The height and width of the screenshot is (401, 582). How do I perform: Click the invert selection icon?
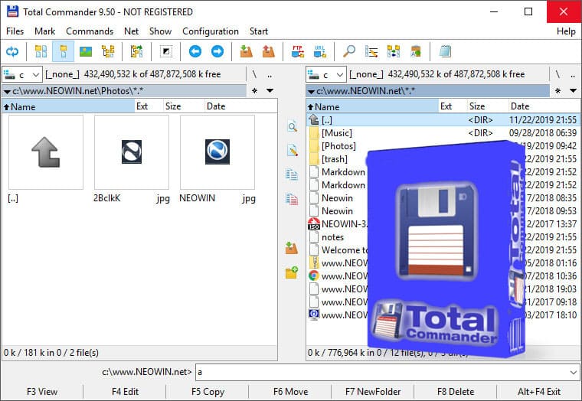pos(166,51)
